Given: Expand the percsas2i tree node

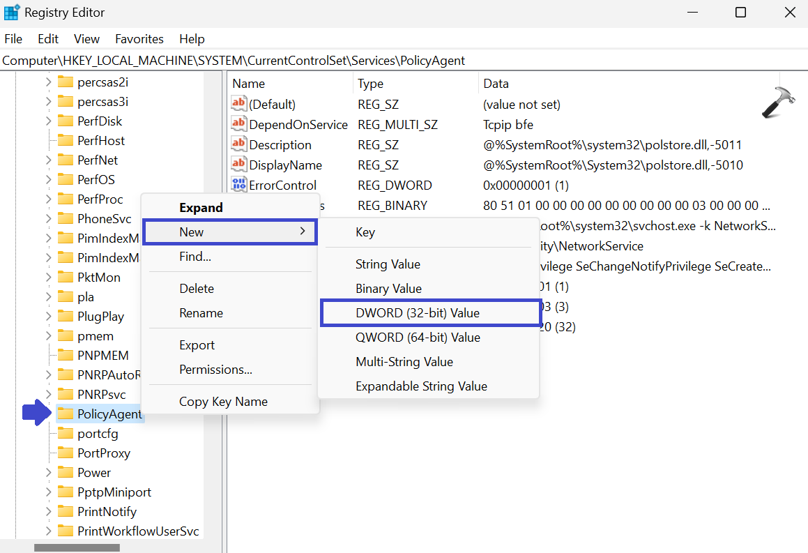Looking at the screenshot, I should [48, 82].
